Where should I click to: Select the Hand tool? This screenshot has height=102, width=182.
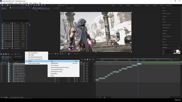click(x=8, y=5)
